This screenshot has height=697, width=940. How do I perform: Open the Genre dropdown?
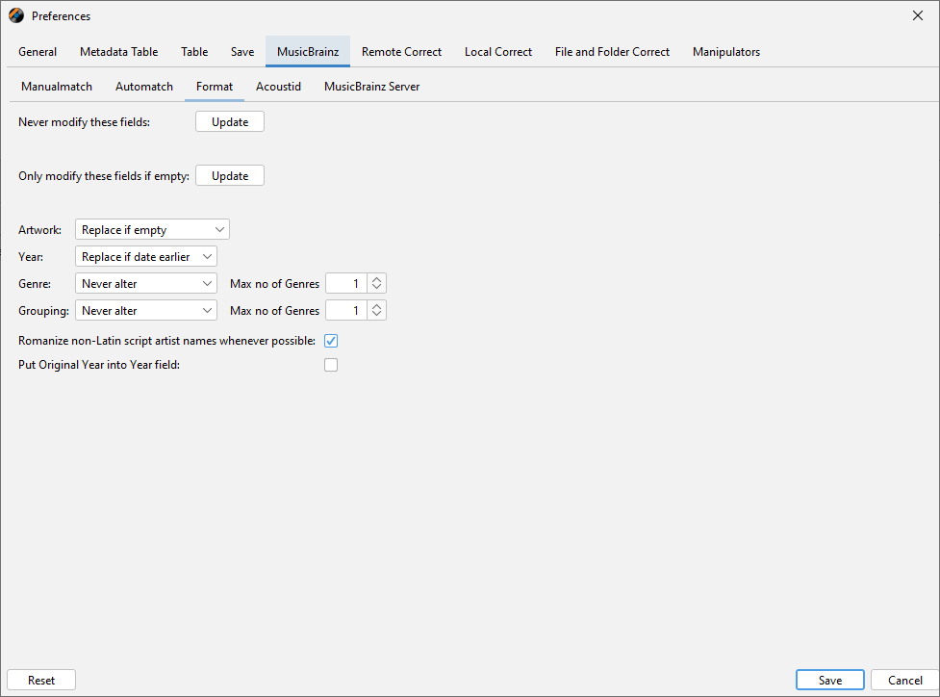pos(146,284)
